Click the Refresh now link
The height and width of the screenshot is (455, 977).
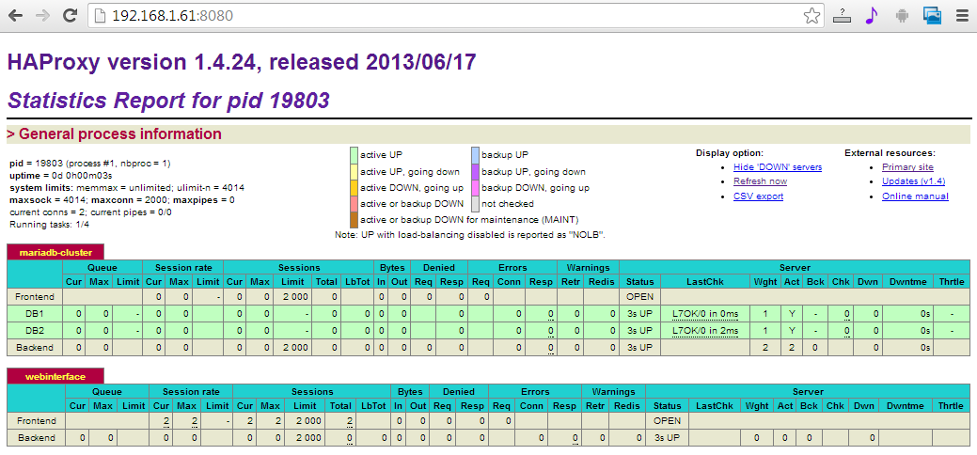point(760,181)
